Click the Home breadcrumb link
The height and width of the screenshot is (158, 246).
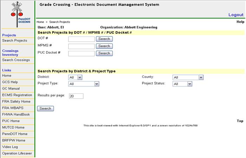tap(40, 22)
